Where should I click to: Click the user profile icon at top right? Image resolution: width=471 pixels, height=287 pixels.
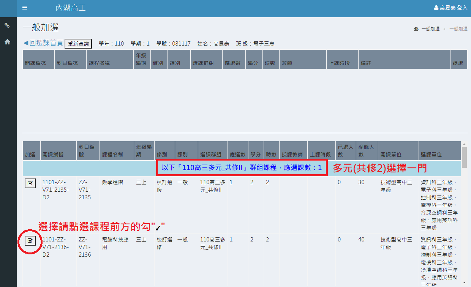click(436, 8)
